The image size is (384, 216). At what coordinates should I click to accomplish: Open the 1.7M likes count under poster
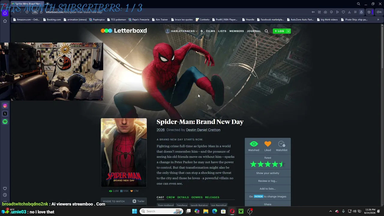(x=134, y=191)
